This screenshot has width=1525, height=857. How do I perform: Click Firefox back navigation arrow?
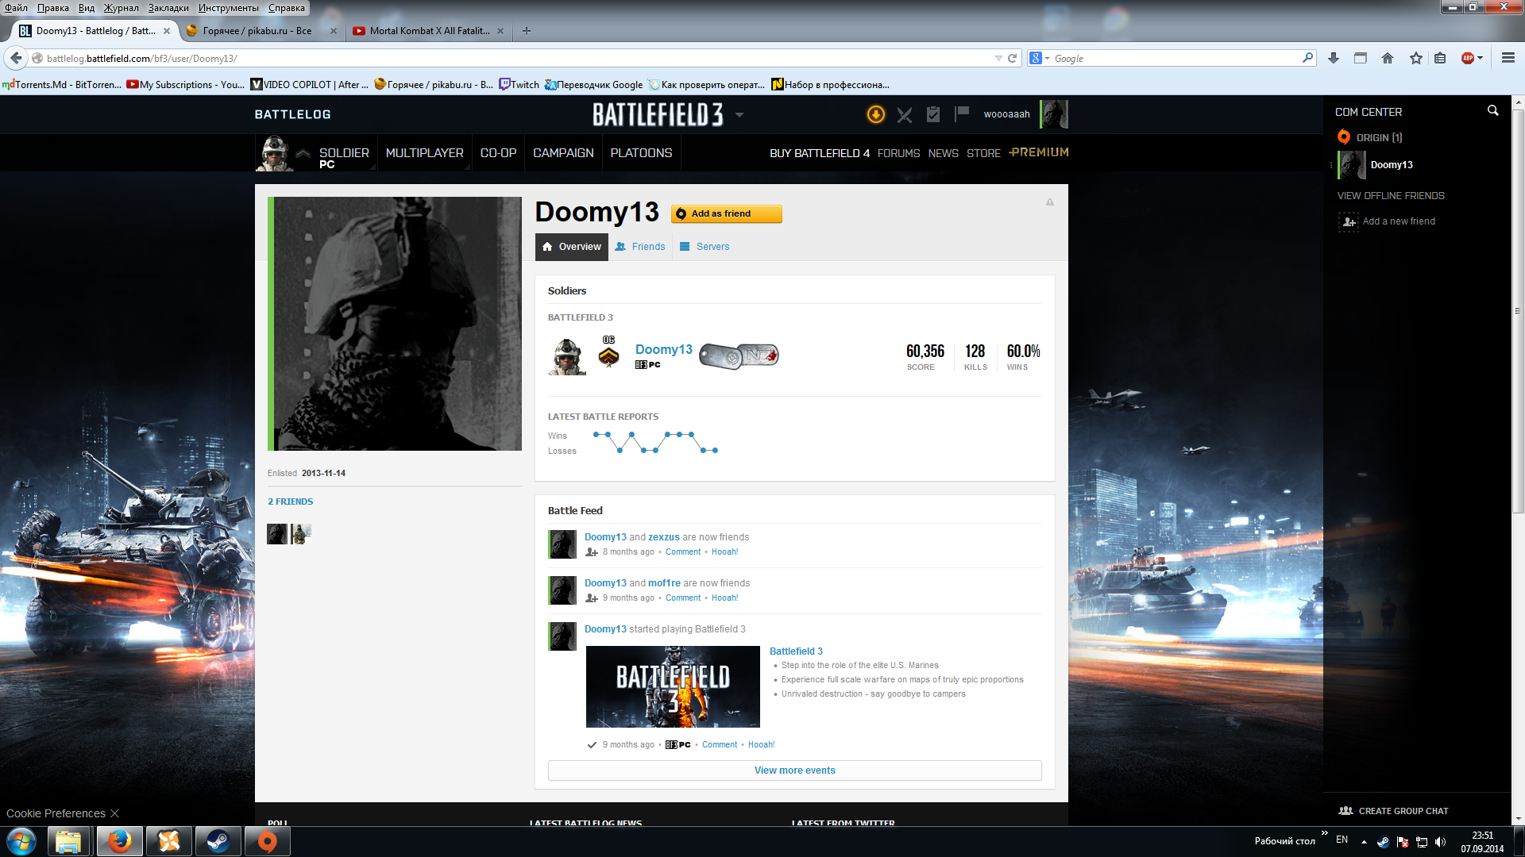(x=16, y=58)
